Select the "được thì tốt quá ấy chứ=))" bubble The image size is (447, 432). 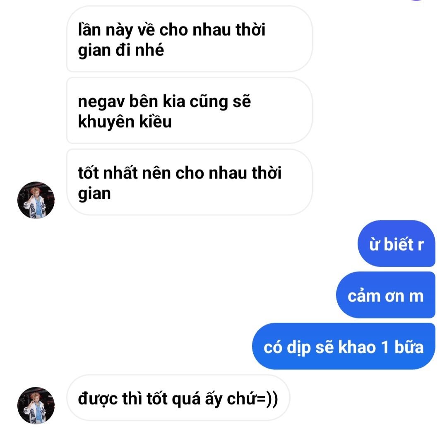178,398
